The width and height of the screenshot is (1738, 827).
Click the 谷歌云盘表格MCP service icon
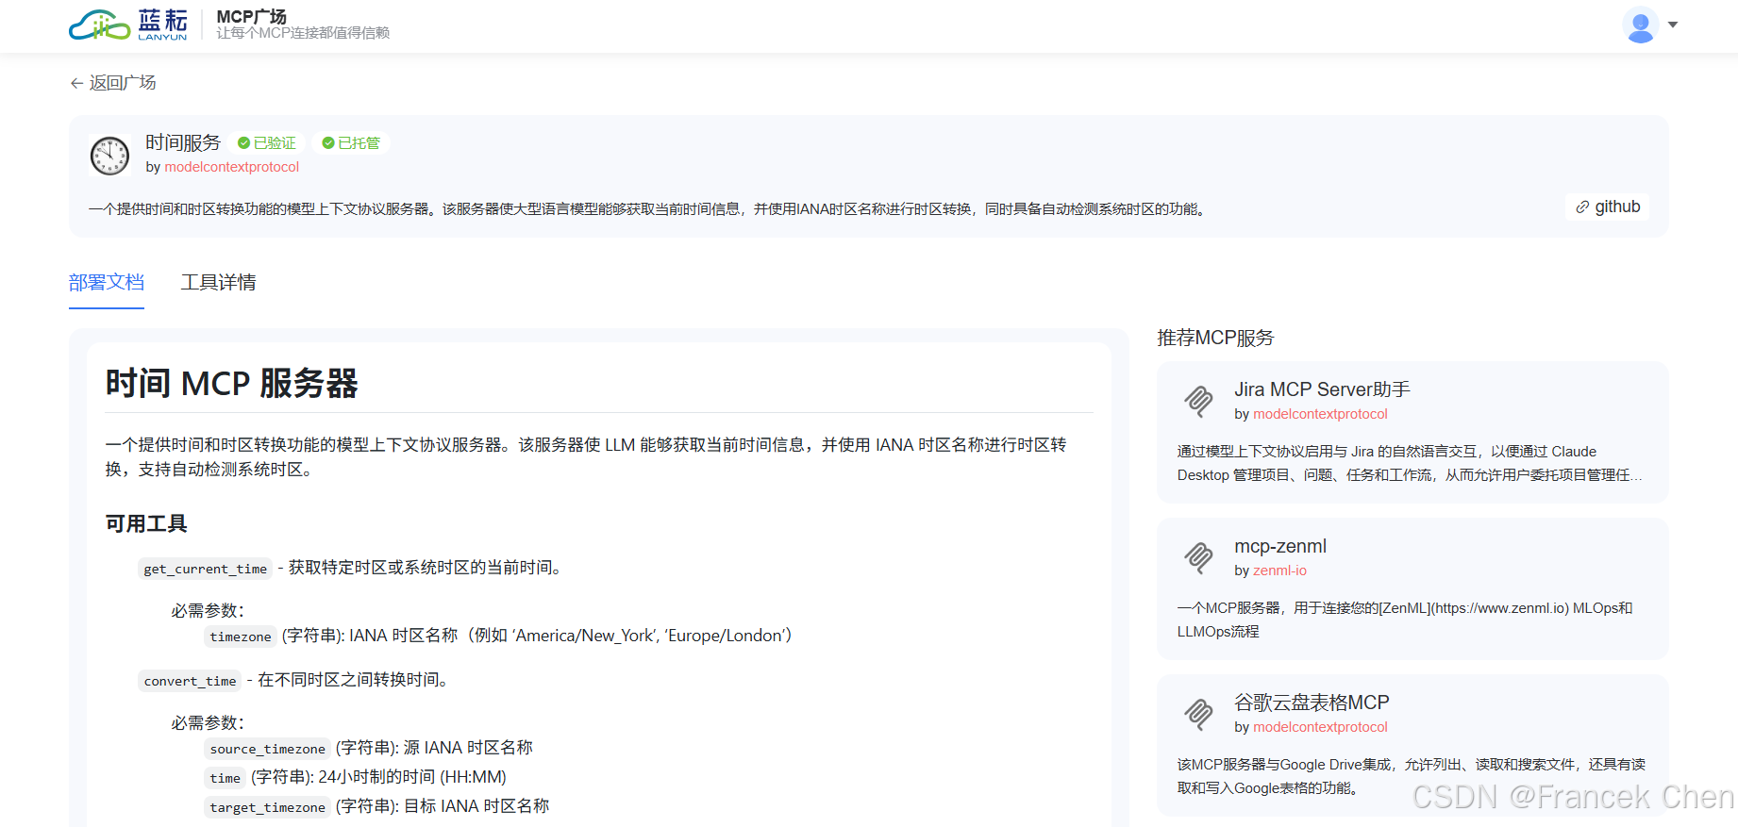1199,714
